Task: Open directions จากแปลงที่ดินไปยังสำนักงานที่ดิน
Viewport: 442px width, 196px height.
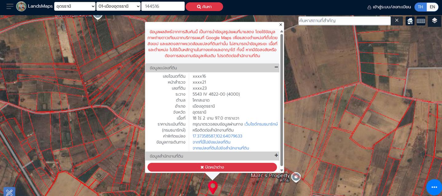Action: pyautogui.click(x=221, y=148)
